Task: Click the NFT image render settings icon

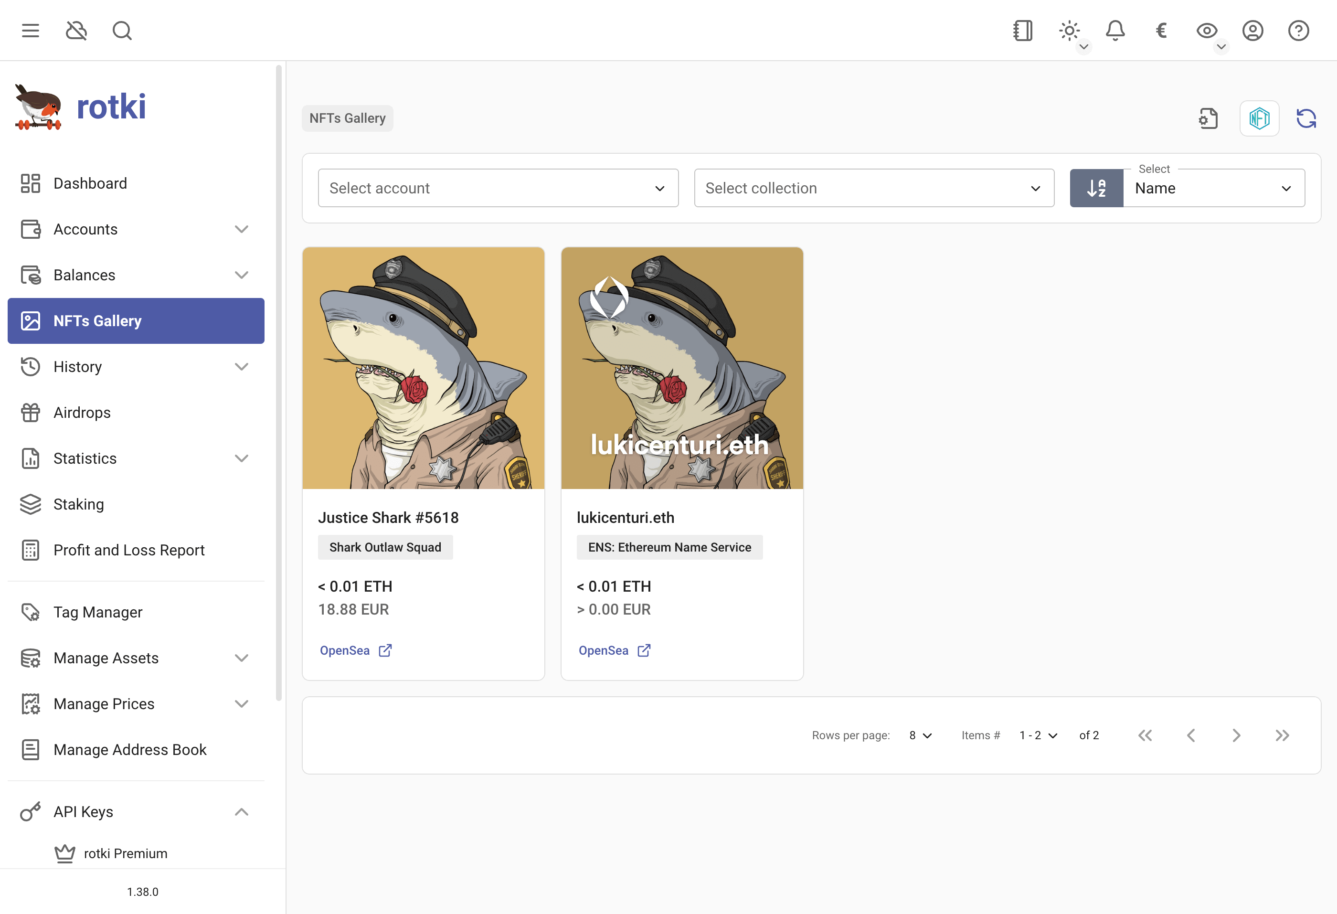Action: pyautogui.click(x=1208, y=118)
